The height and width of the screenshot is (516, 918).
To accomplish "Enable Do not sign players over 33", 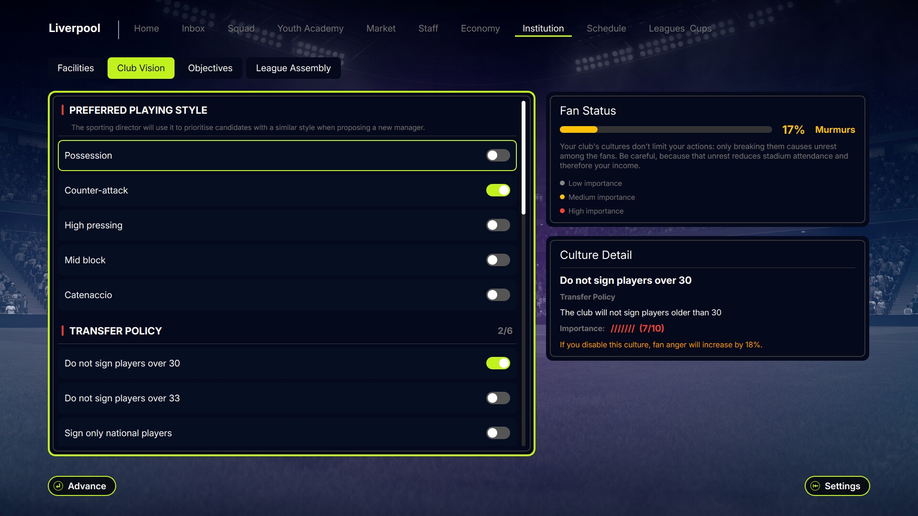I will click(498, 398).
